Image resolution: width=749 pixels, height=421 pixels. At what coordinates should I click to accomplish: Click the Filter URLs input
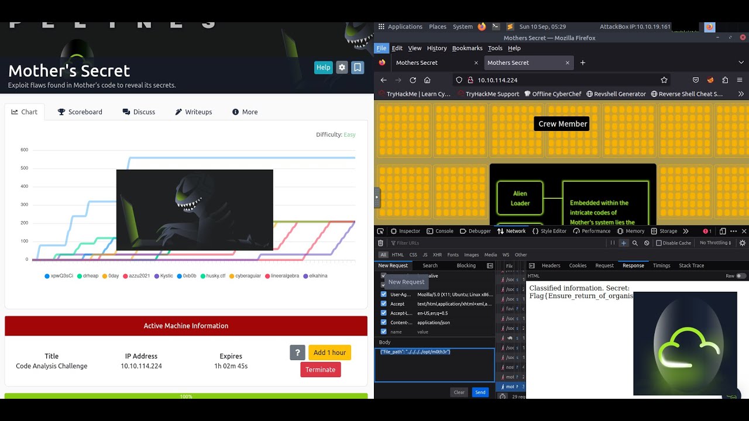pos(497,243)
